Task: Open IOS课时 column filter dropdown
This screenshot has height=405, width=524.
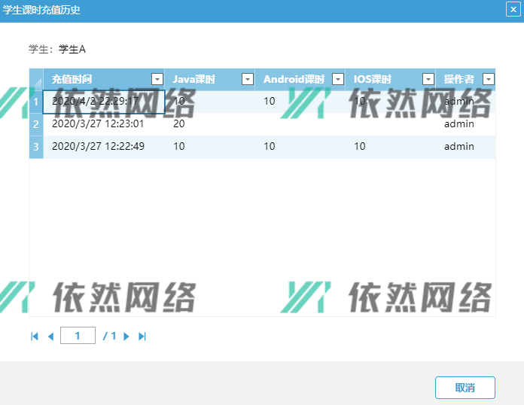Action: 428,79
